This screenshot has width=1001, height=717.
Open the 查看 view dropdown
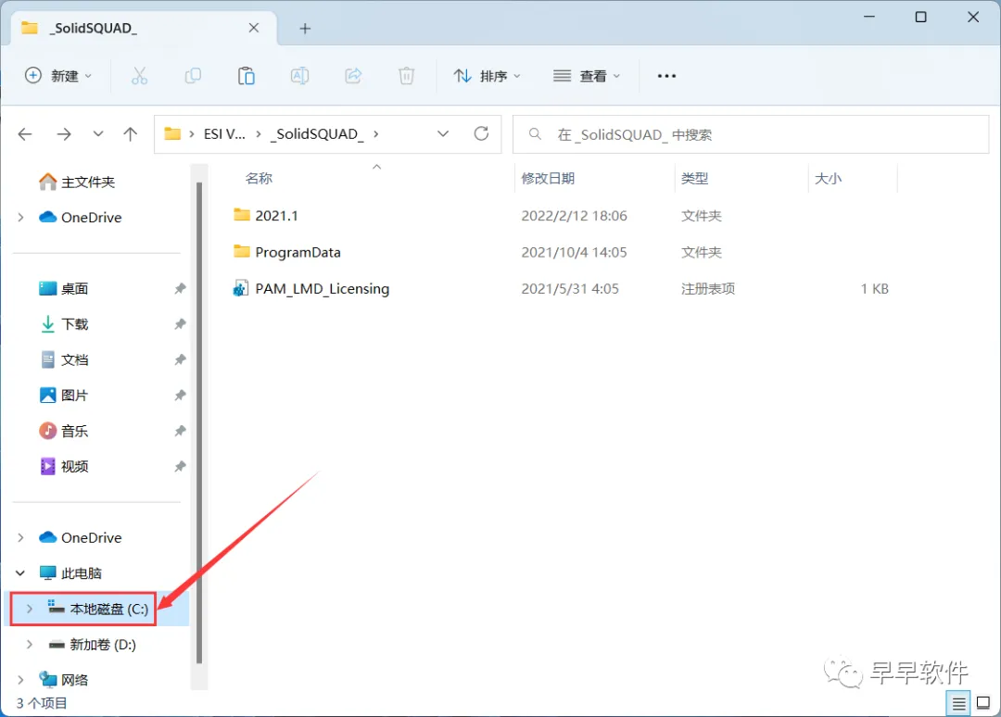(x=587, y=76)
